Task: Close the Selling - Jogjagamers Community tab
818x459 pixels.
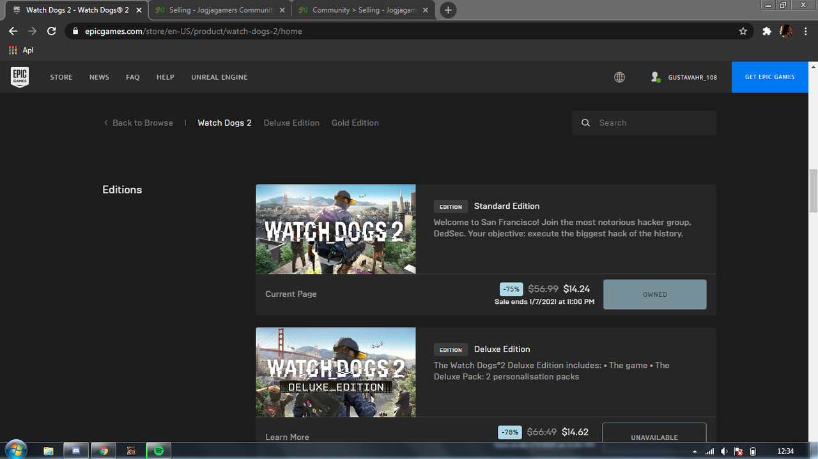Action: pyautogui.click(x=282, y=10)
